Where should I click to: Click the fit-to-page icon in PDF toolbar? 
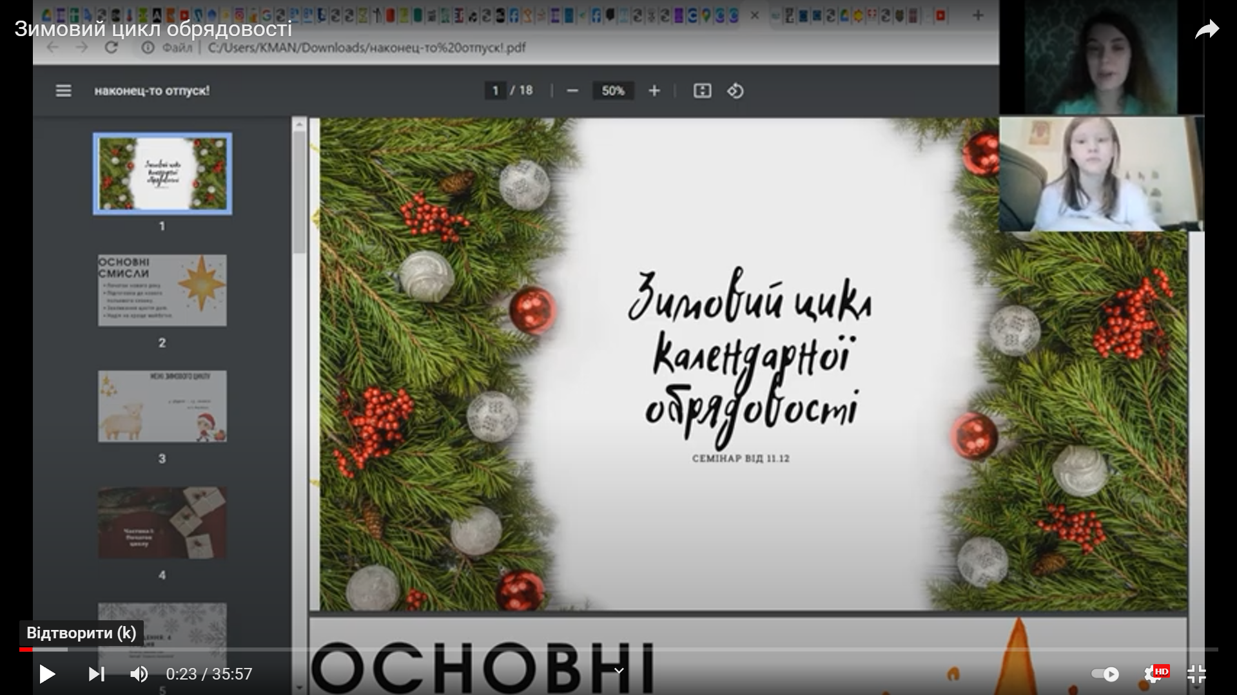coord(702,91)
